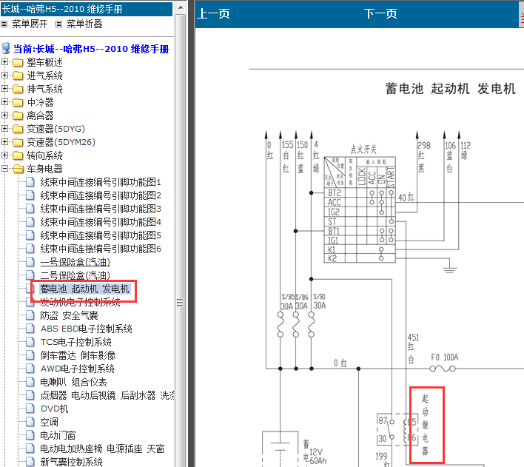Open 线束中间连接编号引脚功能图6 page

pyautogui.click(x=101, y=249)
